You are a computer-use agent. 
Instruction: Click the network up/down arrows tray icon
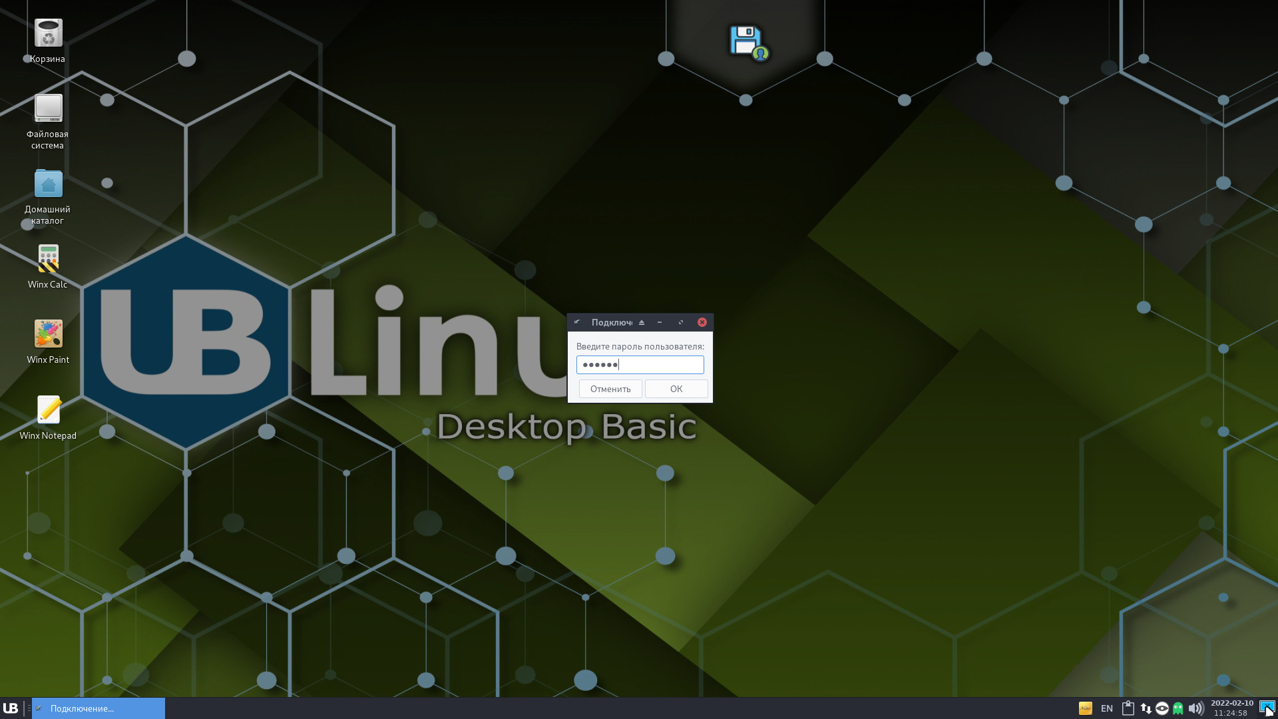(x=1146, y=708)
